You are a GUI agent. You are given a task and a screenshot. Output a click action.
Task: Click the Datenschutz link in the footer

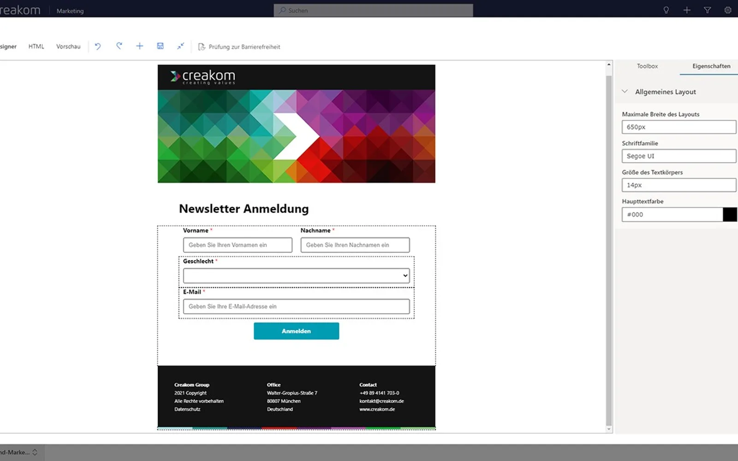click(x=187, y=409)
